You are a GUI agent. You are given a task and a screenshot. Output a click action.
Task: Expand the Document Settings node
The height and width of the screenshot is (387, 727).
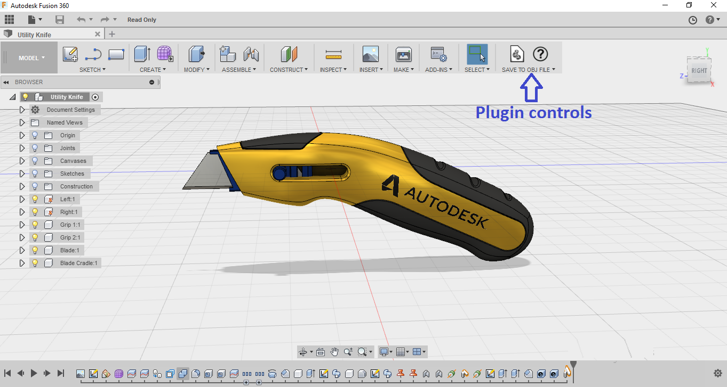(x=22, y=110)
